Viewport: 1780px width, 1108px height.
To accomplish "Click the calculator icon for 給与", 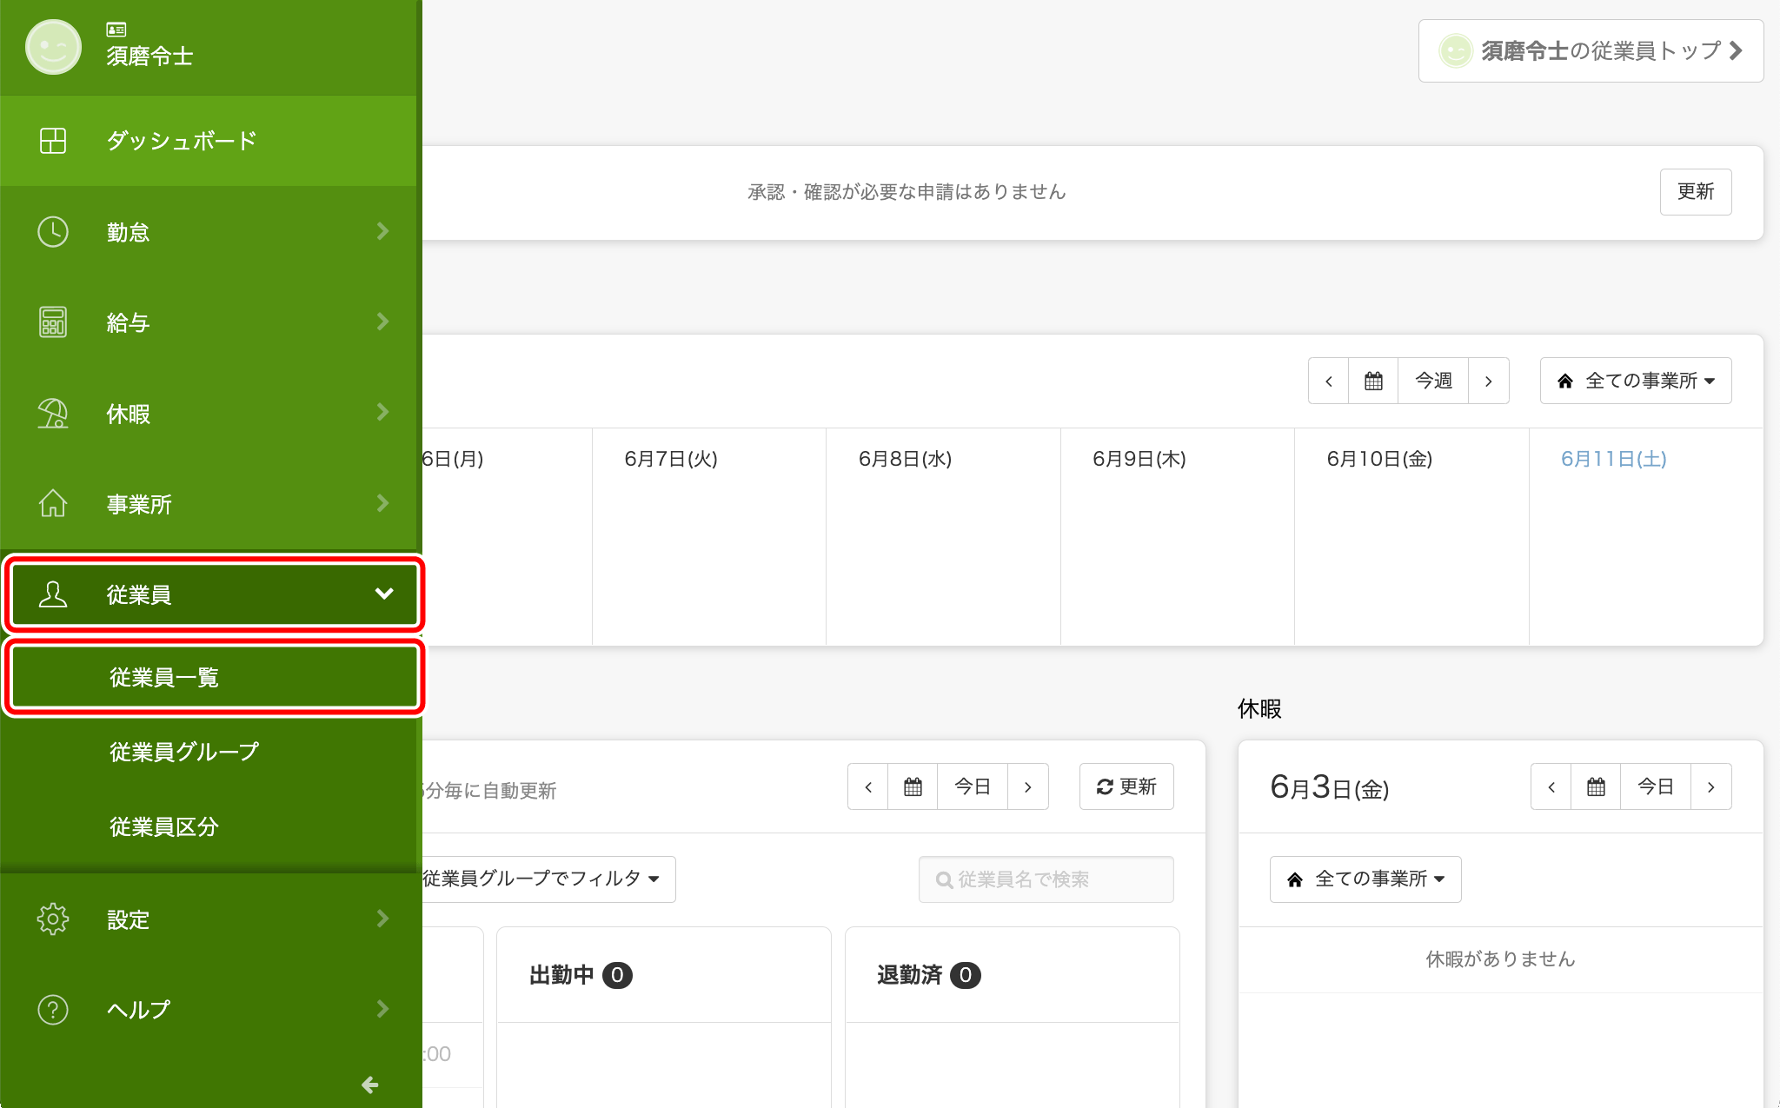I will [53, 322].
